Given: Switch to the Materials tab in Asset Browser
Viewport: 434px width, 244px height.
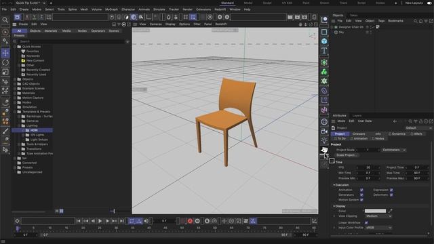Looking at the screenshot, I should 51,31.
